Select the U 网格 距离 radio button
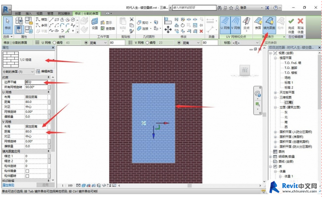322x197 pixels. [86, 43]
